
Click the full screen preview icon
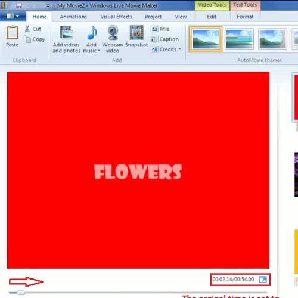tap(263, 280)
